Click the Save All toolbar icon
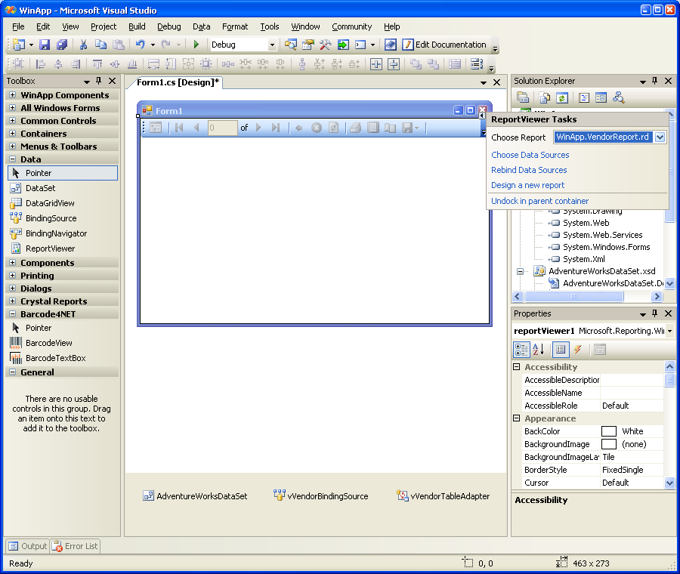The height and width of the screenshot is (574, 680). [x=62, y=45]
